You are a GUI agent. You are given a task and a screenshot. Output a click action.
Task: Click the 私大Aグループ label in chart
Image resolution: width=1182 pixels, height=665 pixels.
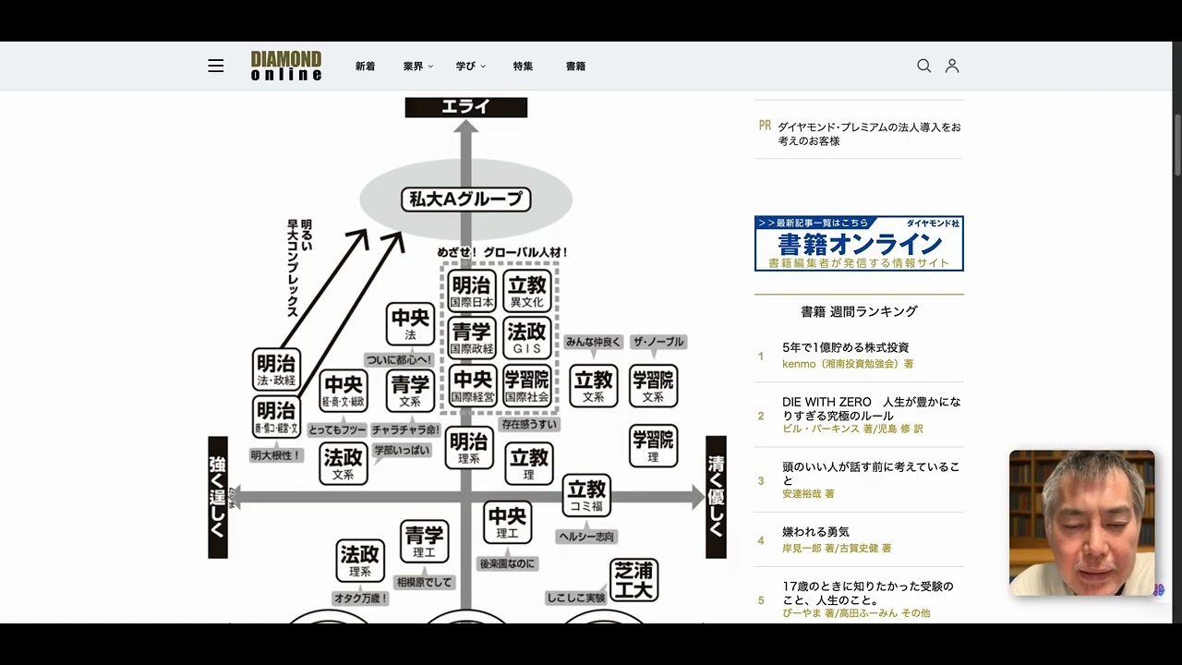point(466,199)
